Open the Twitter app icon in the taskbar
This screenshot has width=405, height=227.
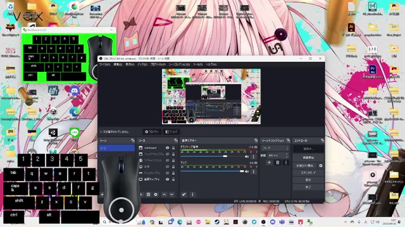click(254, 222)
